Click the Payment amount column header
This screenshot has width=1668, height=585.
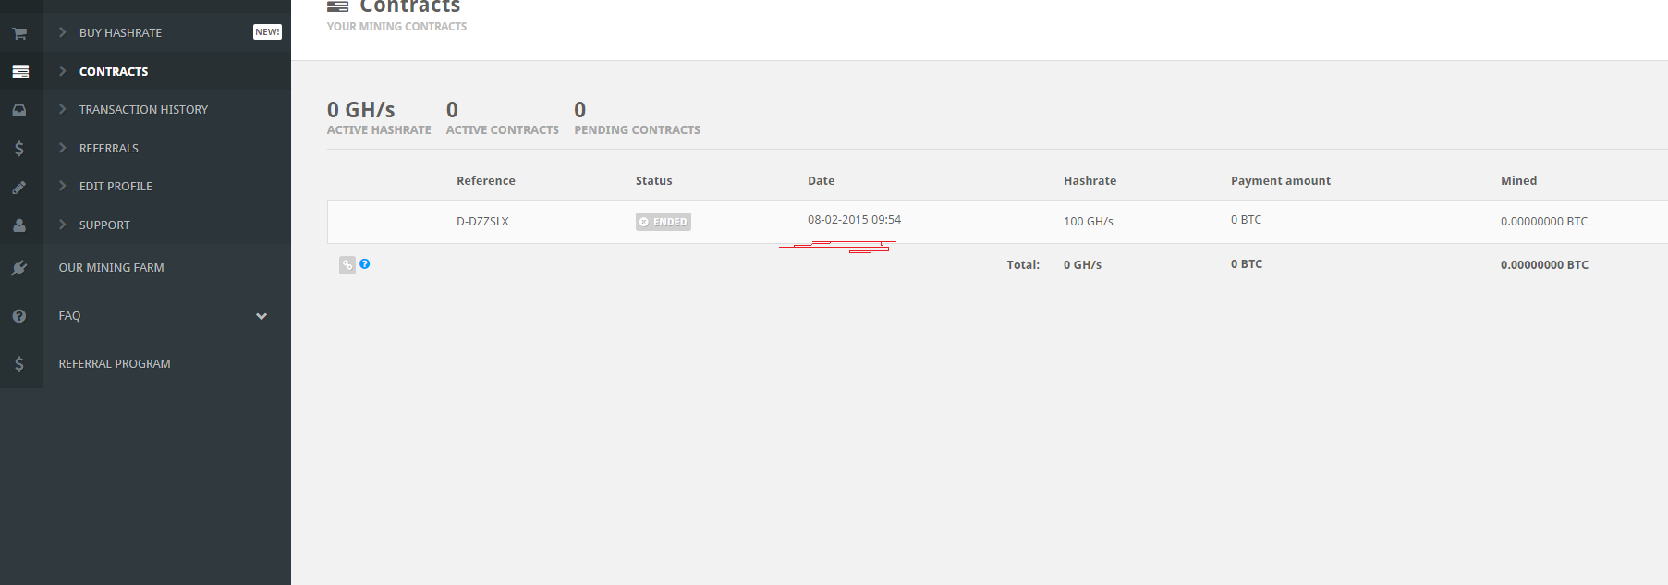(1281, 180)
